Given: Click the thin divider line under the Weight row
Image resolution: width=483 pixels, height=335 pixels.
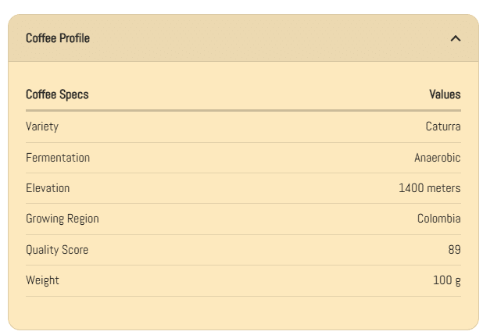Looking at the screenshot, I should click(x=243, y=296).
